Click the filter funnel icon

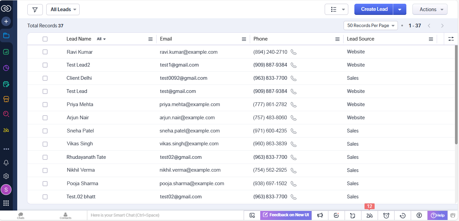tap(35, 9)
